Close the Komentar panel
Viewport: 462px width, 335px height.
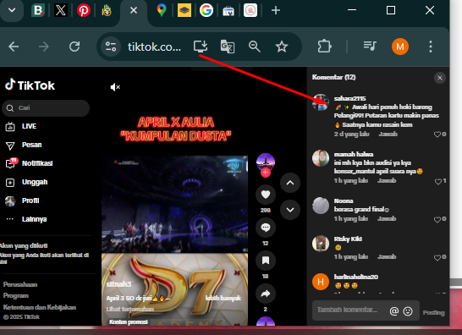point(440,78)
